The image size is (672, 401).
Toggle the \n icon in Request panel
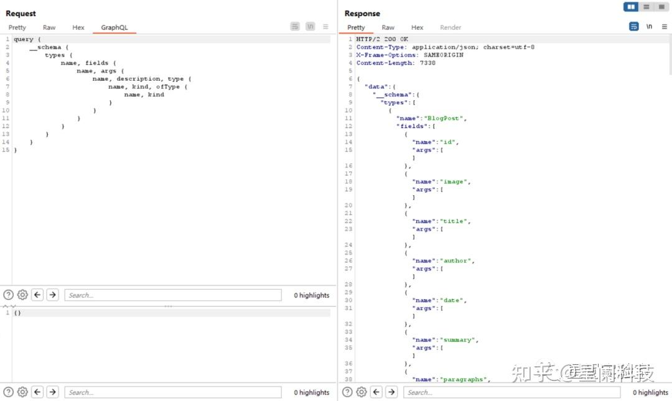310,27
